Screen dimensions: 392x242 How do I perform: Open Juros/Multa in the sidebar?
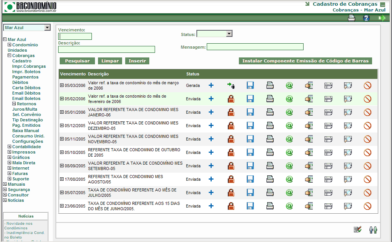point(24,109)
